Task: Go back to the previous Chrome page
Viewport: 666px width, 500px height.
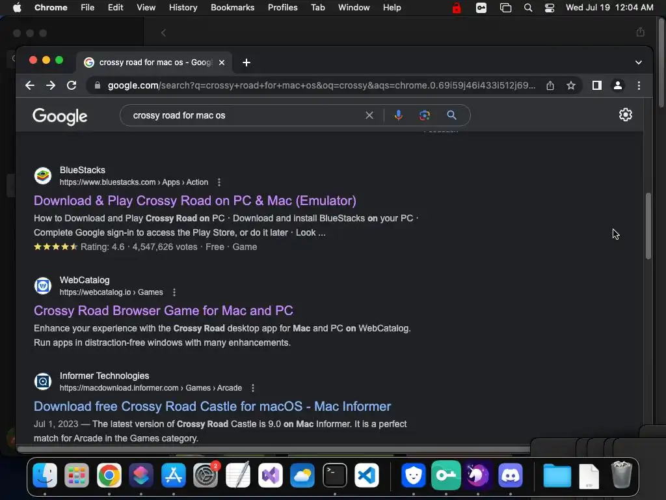Action: pos(30,85)
